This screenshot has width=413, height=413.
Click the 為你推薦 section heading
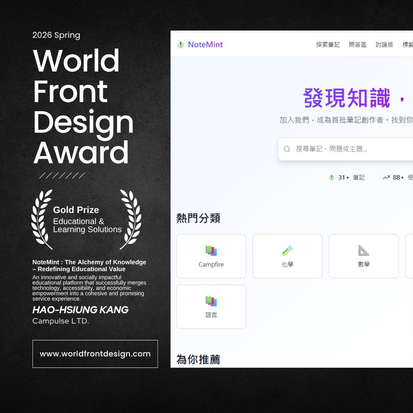pos(198,359)
